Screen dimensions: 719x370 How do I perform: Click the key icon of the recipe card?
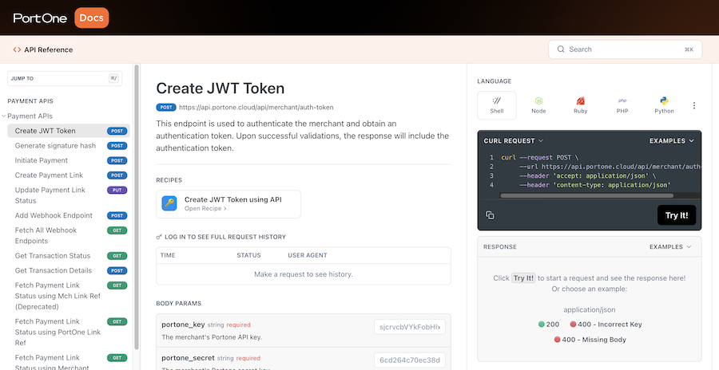pos(169,203)
